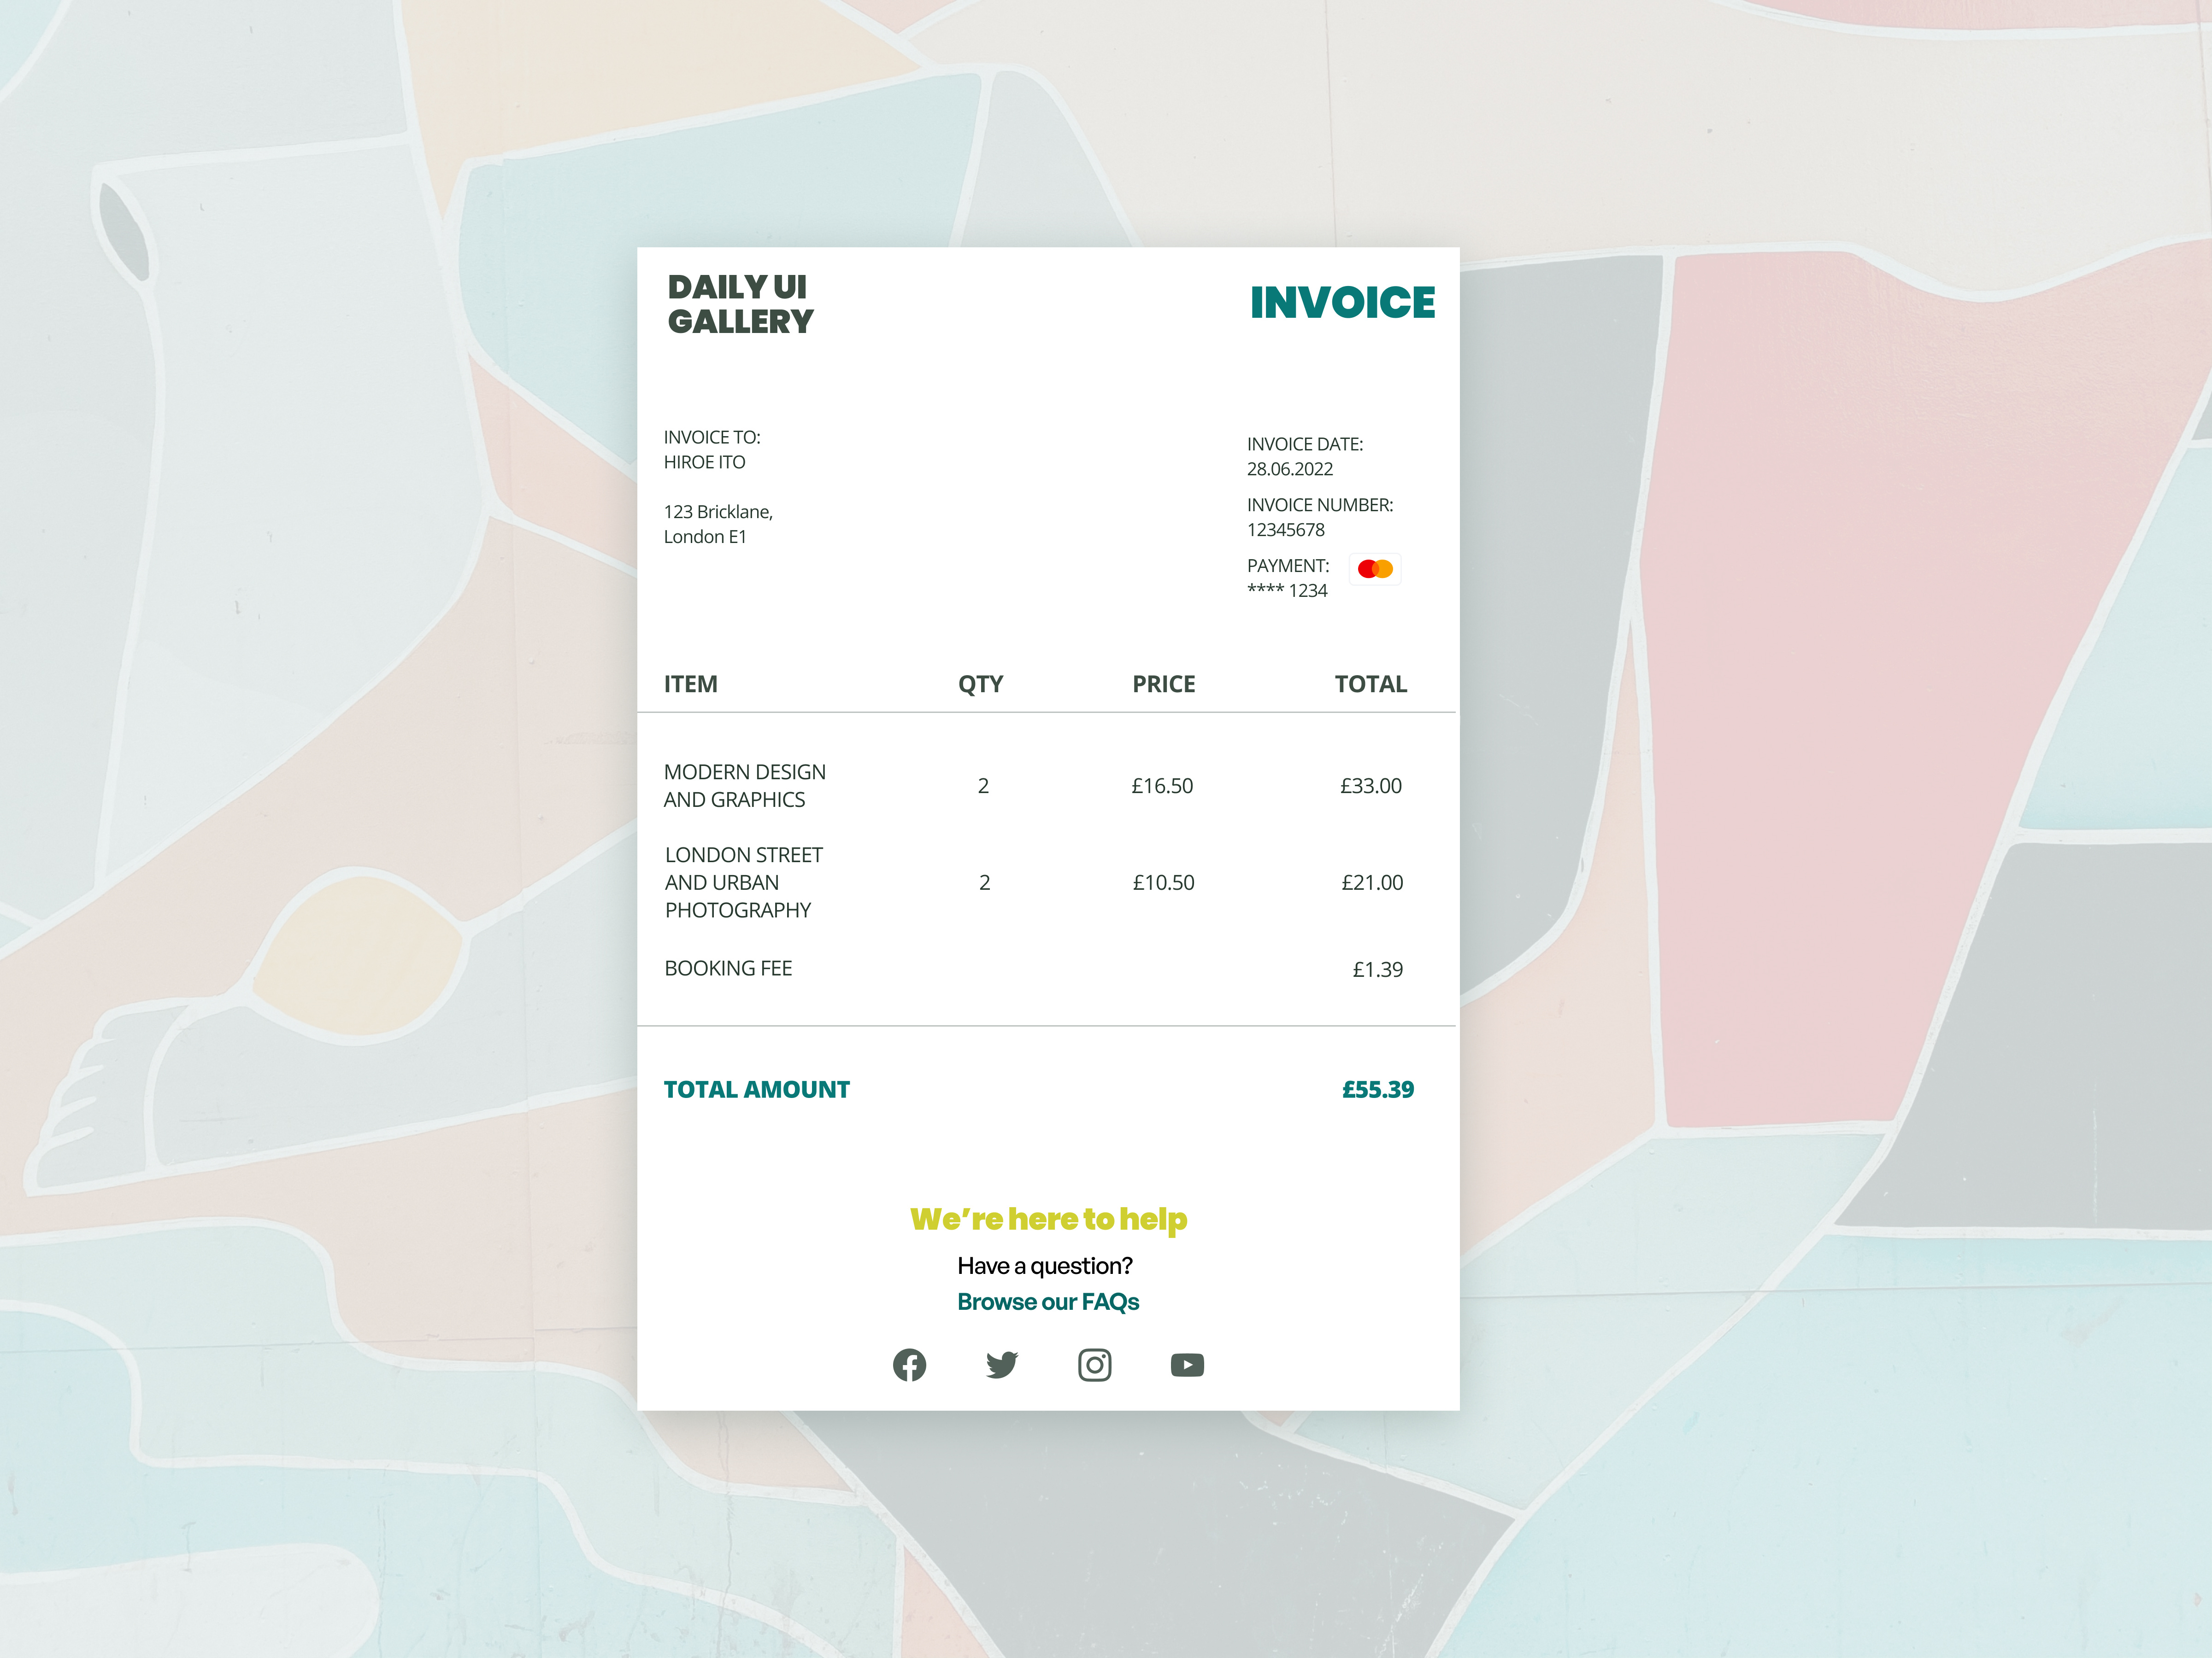Click the Facebook icon
This screenshot has width=2212, height=1658.
[909, 1364]
